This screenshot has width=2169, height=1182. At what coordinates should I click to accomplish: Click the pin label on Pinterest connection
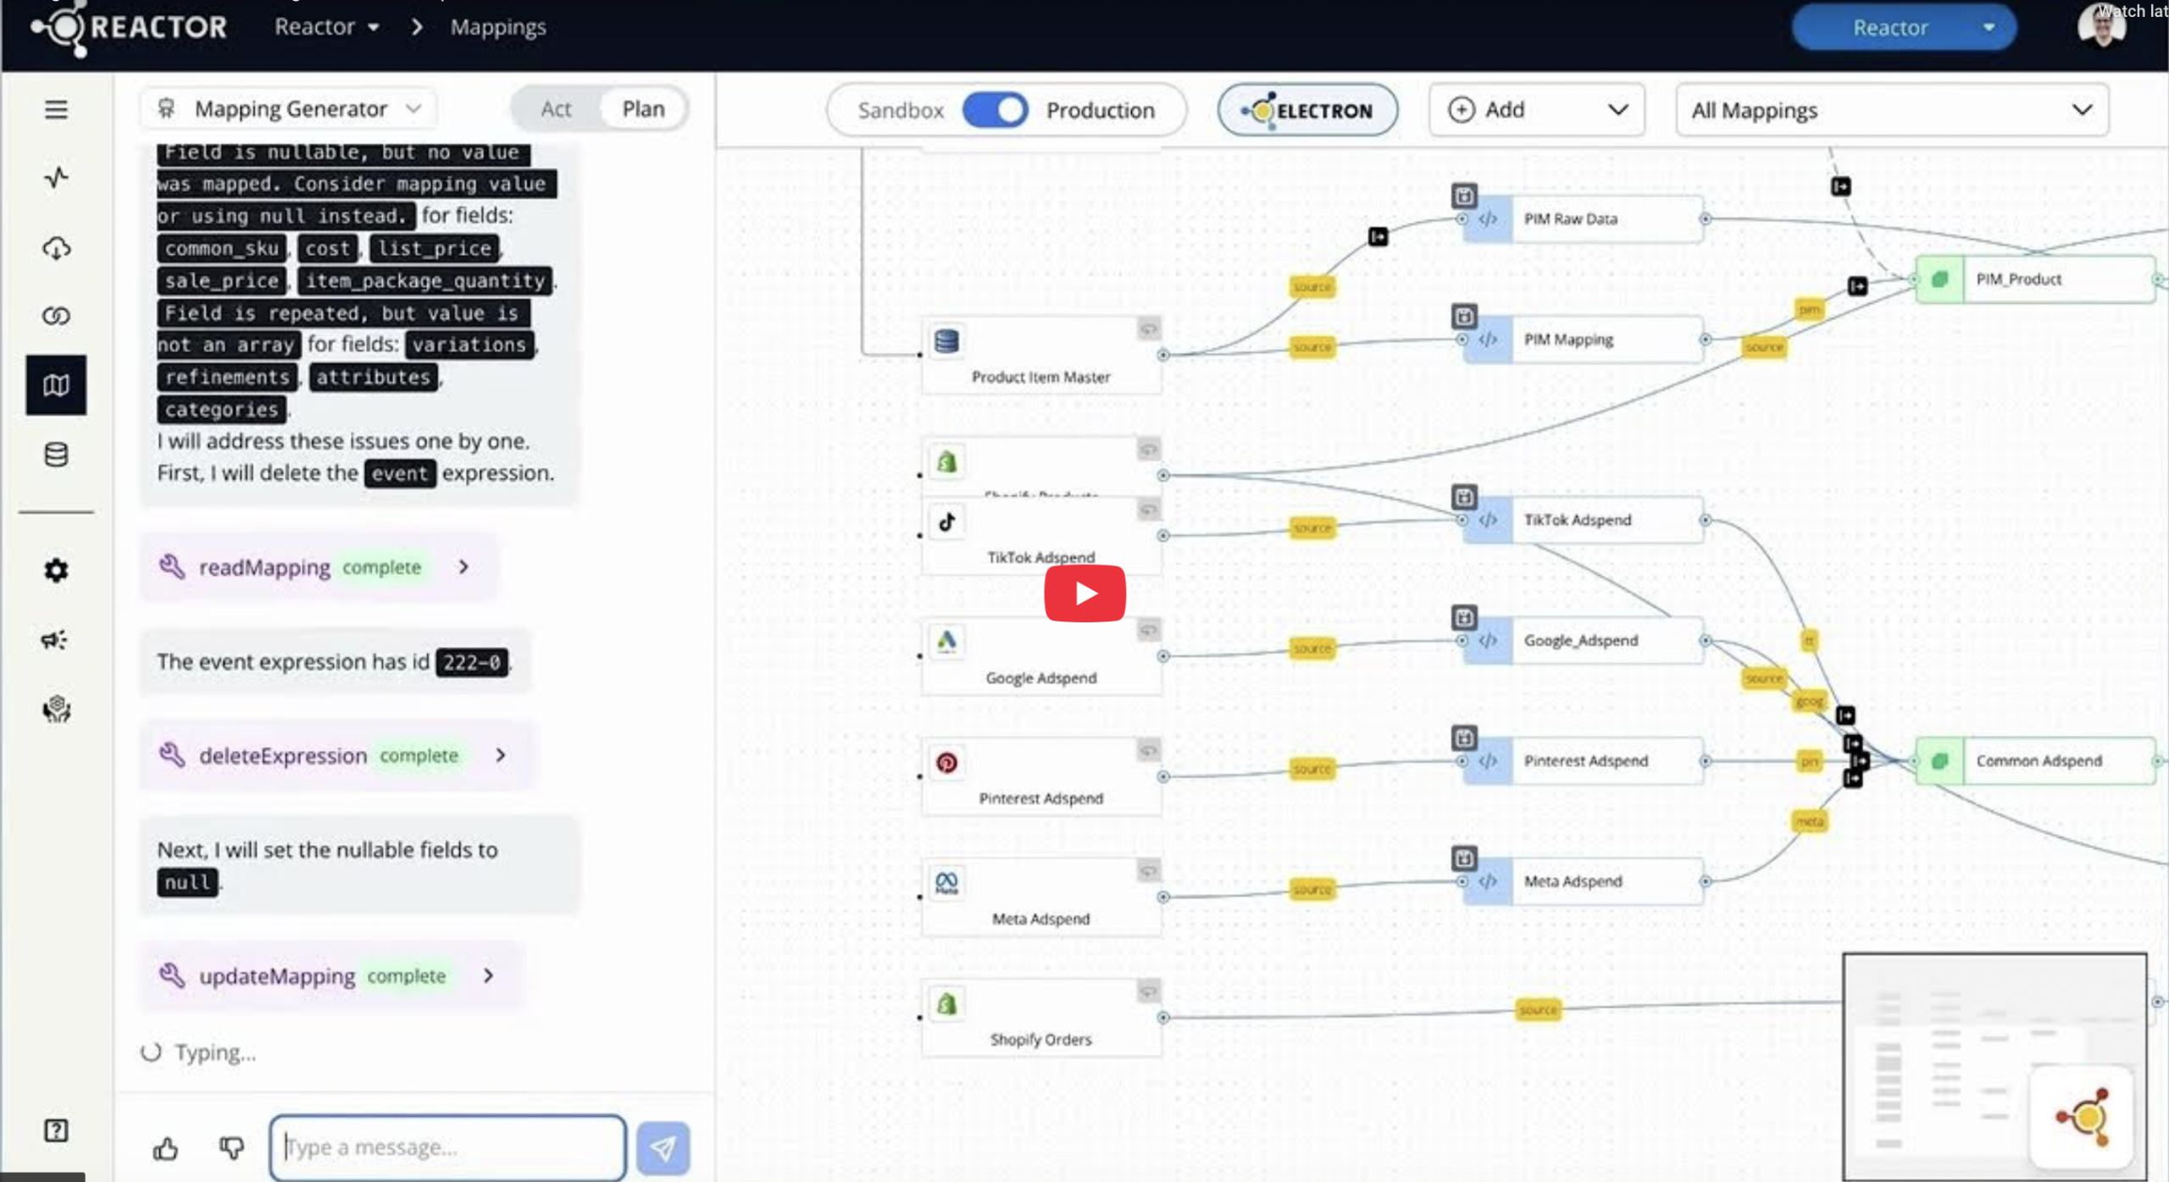1809,761
